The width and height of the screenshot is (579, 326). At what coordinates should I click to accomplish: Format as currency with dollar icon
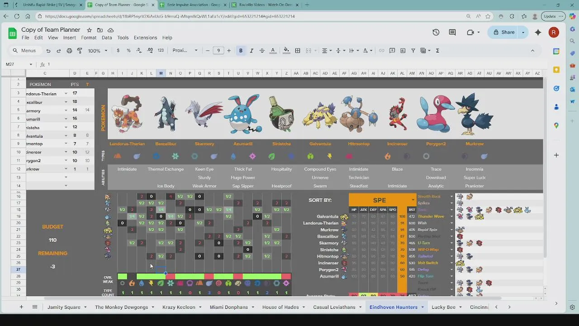click(x=118, y=51)
